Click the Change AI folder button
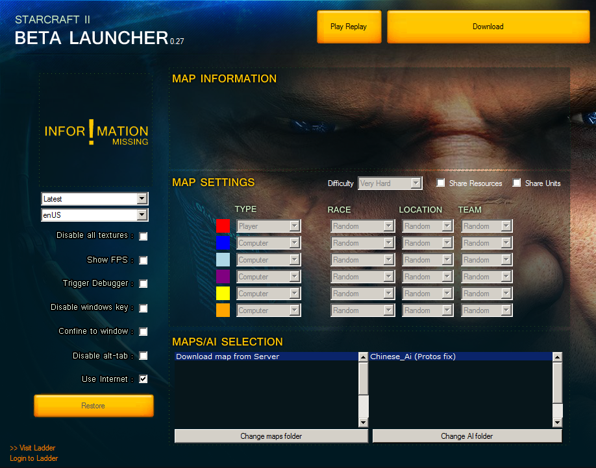The height and width of the screenshot is (468, 596). coord(467,436)
